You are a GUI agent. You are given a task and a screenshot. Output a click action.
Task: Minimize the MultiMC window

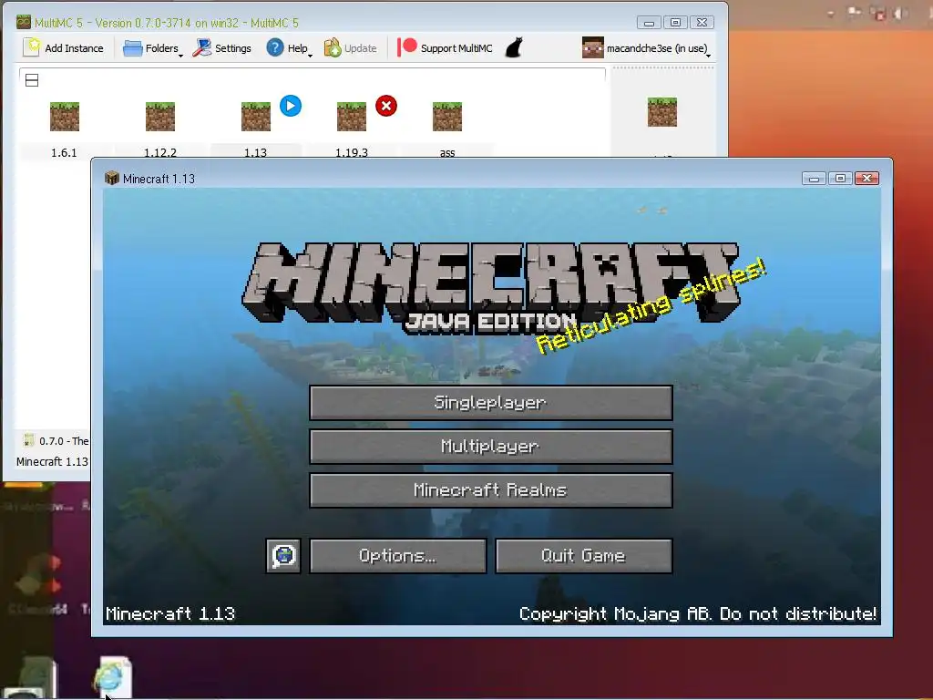tap(649, 23)
